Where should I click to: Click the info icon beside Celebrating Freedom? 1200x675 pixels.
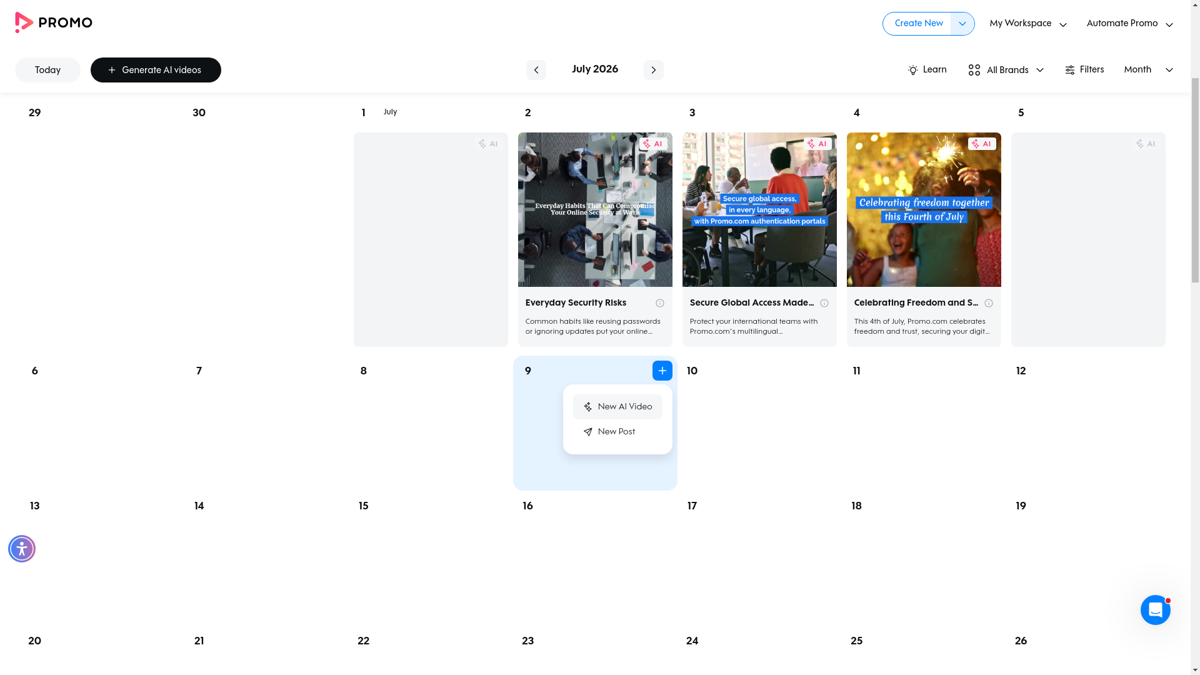[988, 303]
